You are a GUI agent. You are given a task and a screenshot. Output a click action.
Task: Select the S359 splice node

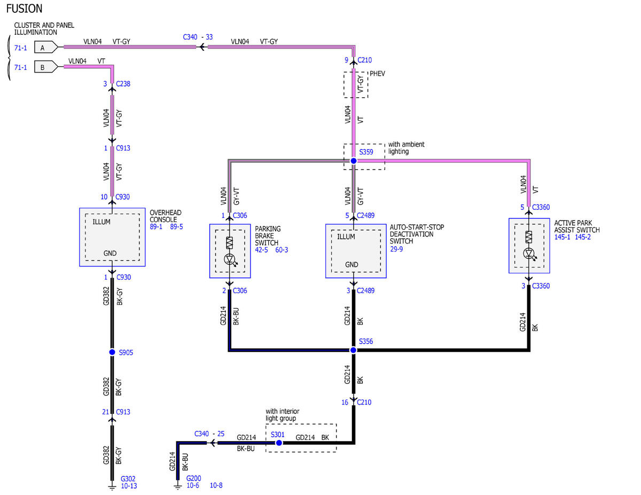[x=353, y=161]
